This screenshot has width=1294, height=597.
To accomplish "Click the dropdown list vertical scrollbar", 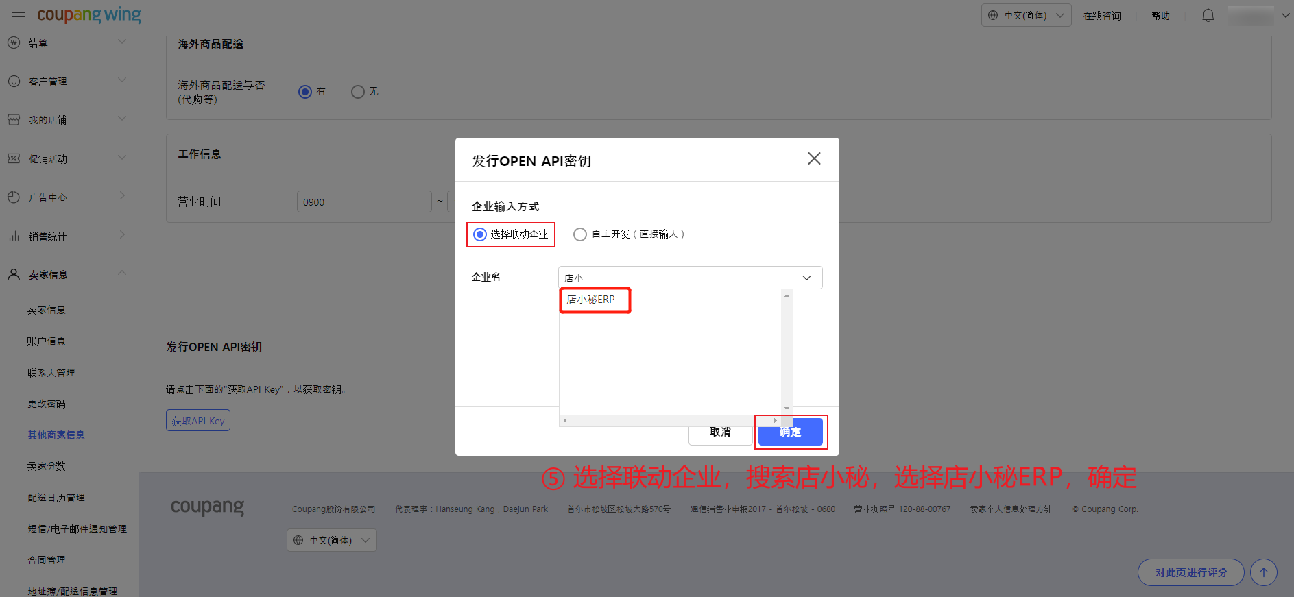I will tap(787, 352).
